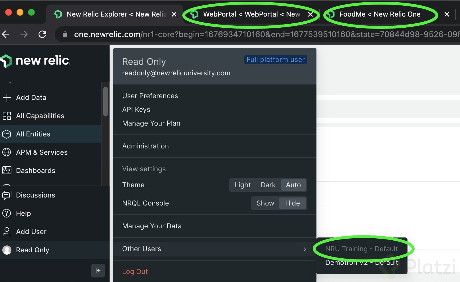Go back using browser back arrow
This screenshot has height=282, width=460.
click(x=6, y=35)
